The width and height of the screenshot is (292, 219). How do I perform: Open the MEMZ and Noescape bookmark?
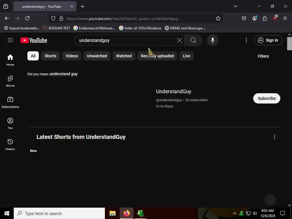click(x=185, y=28)
